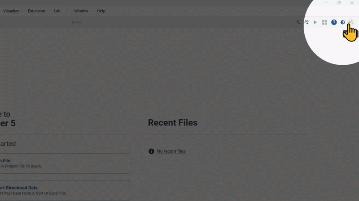
Task: Open the Lab menu
Action: pos(57,11)
